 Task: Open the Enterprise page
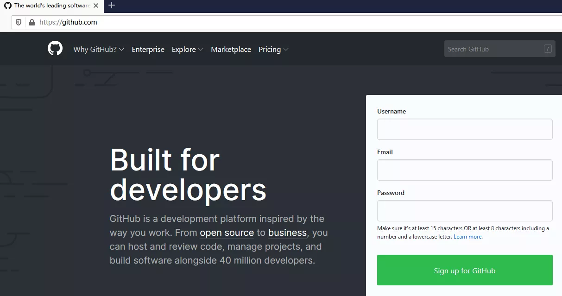pyautogui.click(x=148, y=49)
